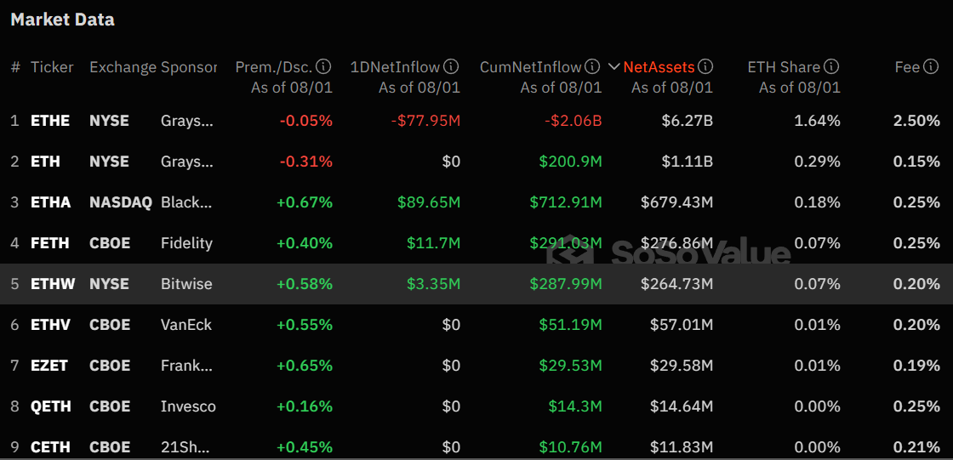Click the 0.18% ETH share value
This screenshot has width=953, height=460.
coord(818,202)
